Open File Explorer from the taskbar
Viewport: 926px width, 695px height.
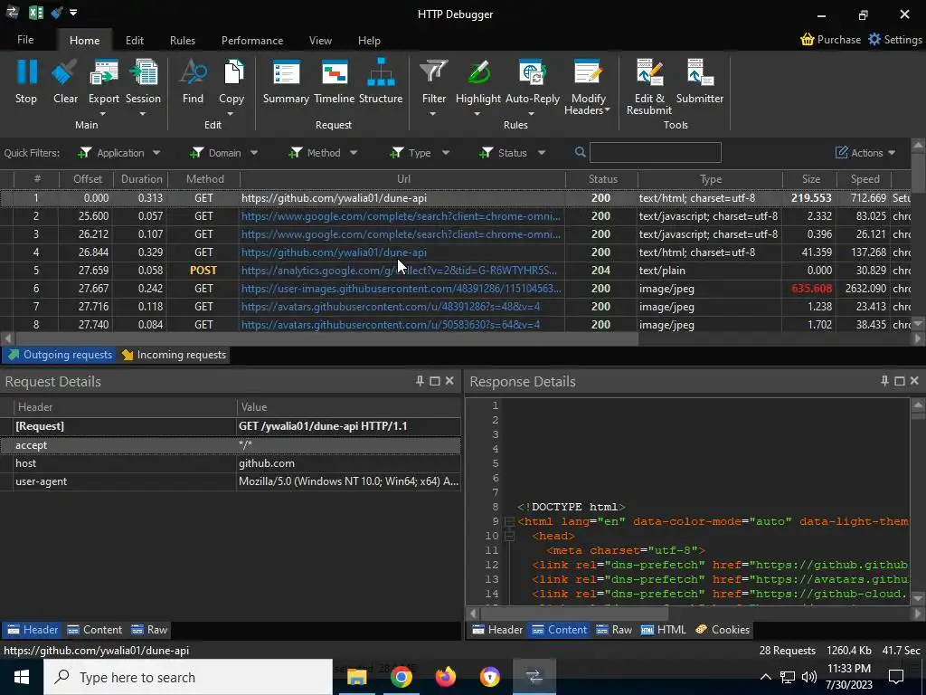[x=356, y=677]
